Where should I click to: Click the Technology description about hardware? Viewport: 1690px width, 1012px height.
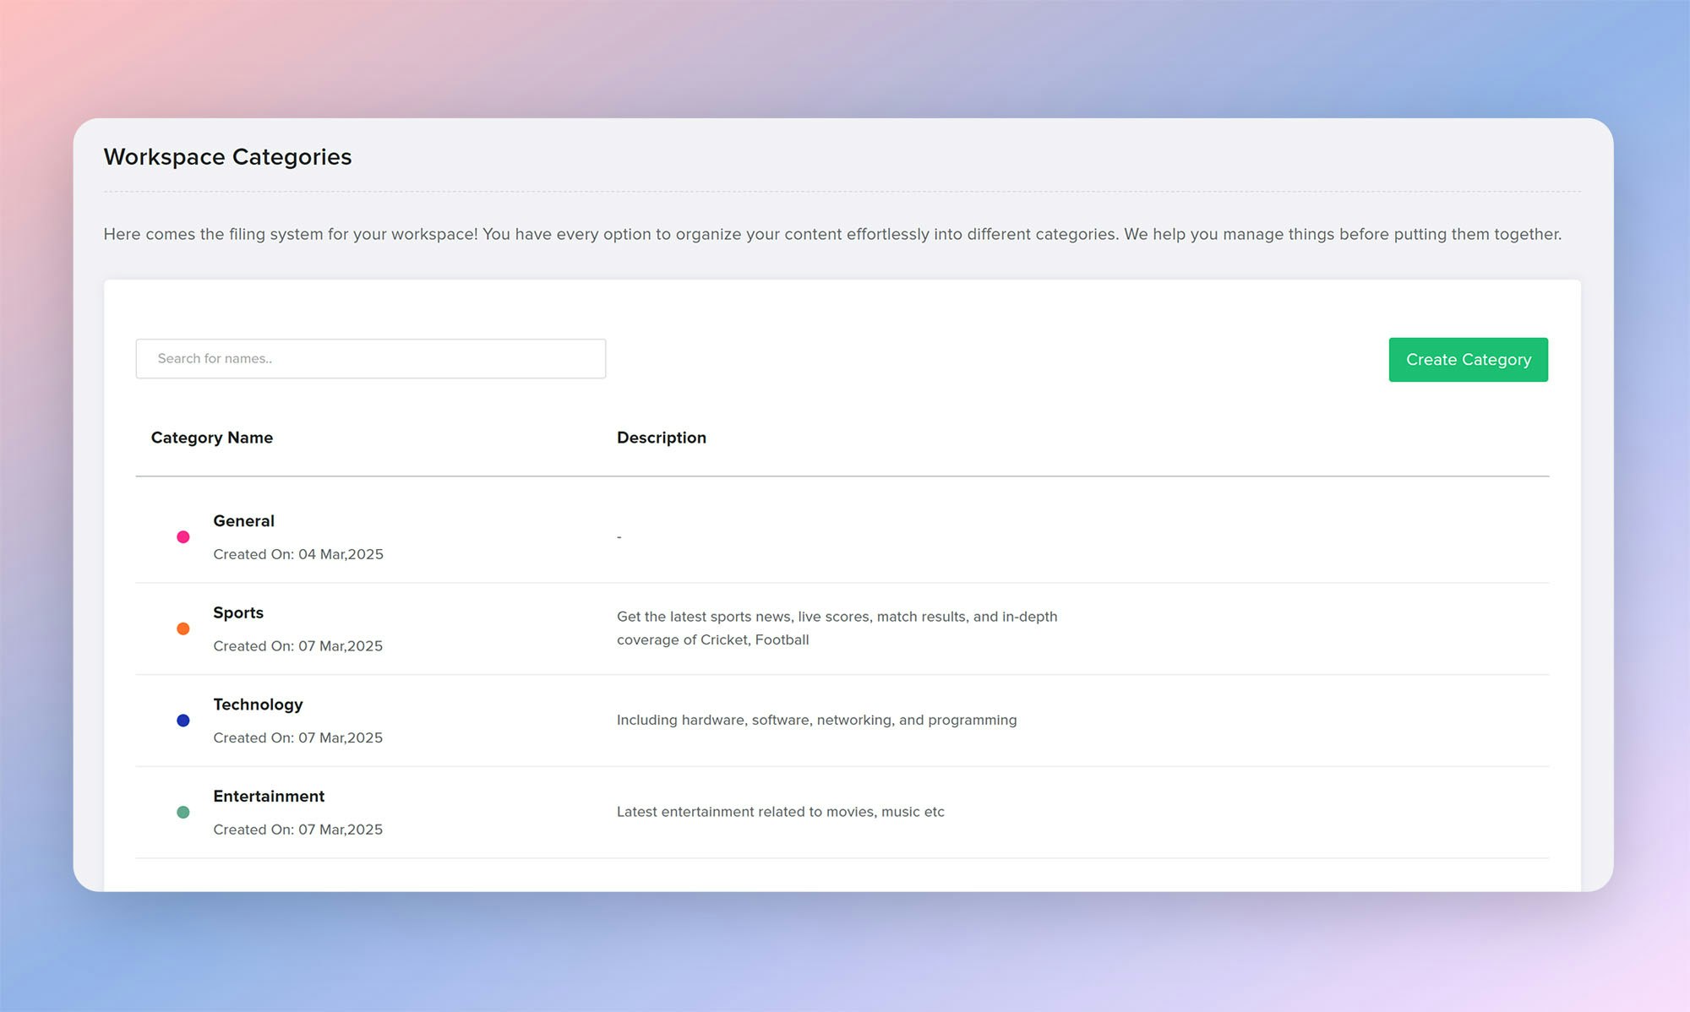(816, 720)
